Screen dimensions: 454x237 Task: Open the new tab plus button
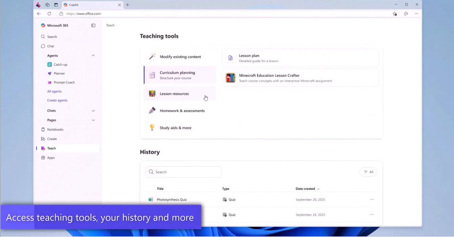127,5
